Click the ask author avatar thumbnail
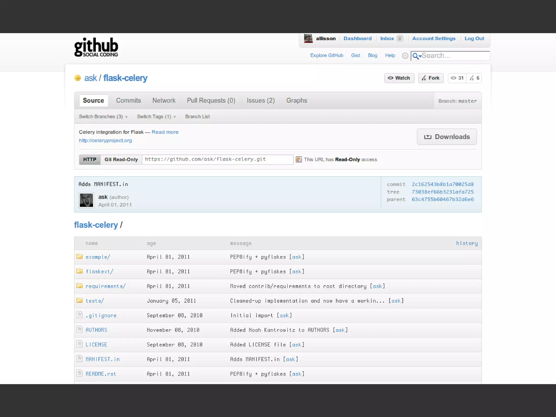Screen dimensions: 556x417 tap(86, 200)
